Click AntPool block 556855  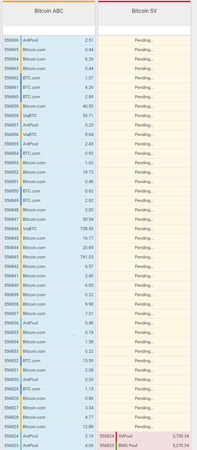[49, 144]
